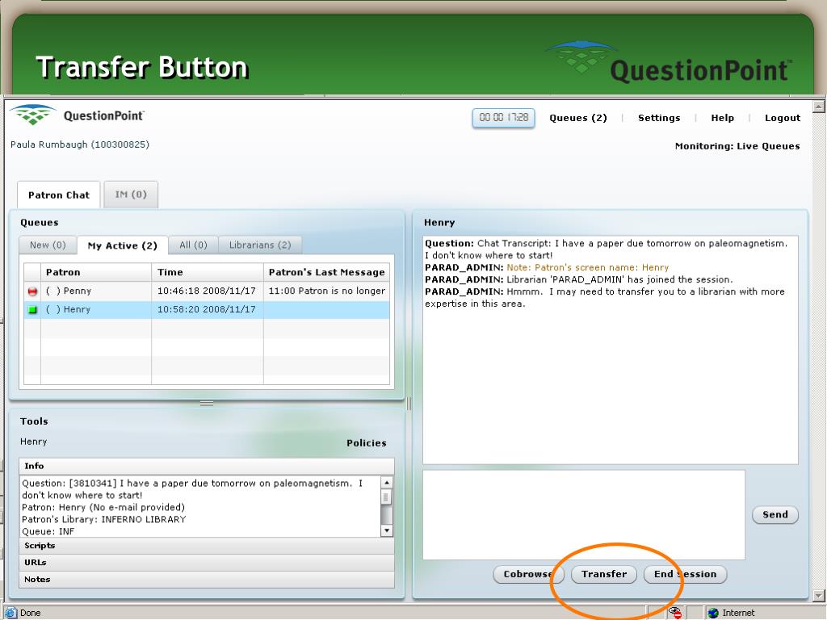
Task: Click red status icon beside Penny
Action: [x=32, y=291]
